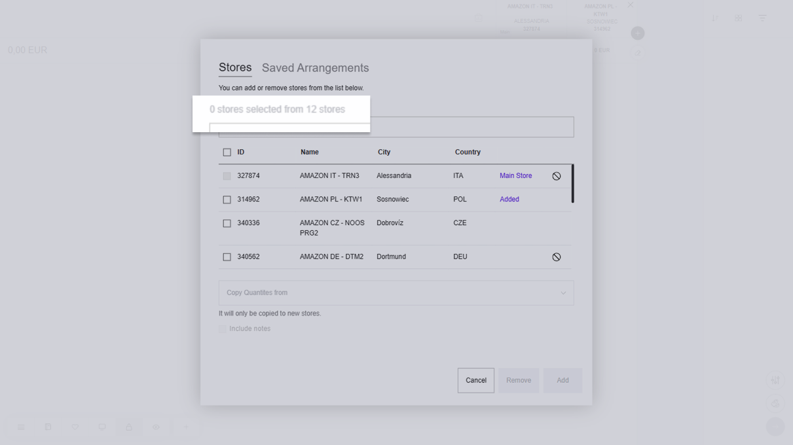Click the country code POL
The image size is (793, 445).
(x=460, y=200)
